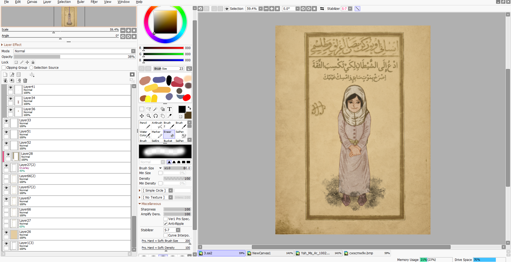Choose the AirBrush tool
The width and height of the screenshot is (511, 262).
point(157,125)
